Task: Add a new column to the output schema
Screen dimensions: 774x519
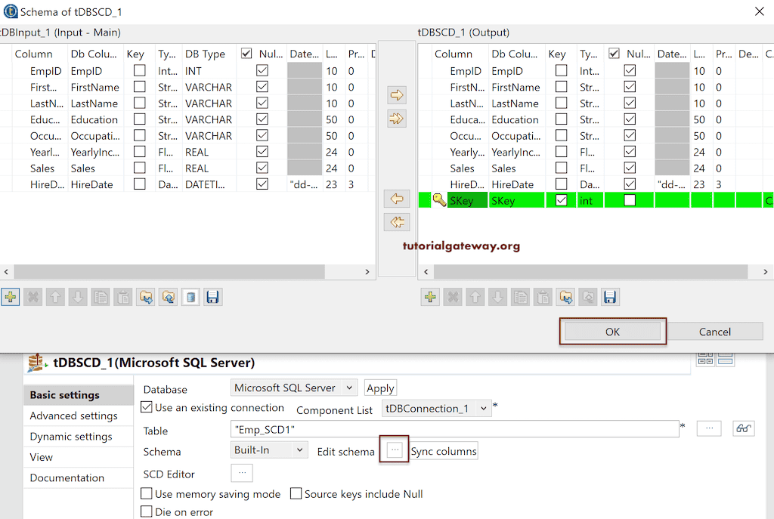Action: [430, 298]
